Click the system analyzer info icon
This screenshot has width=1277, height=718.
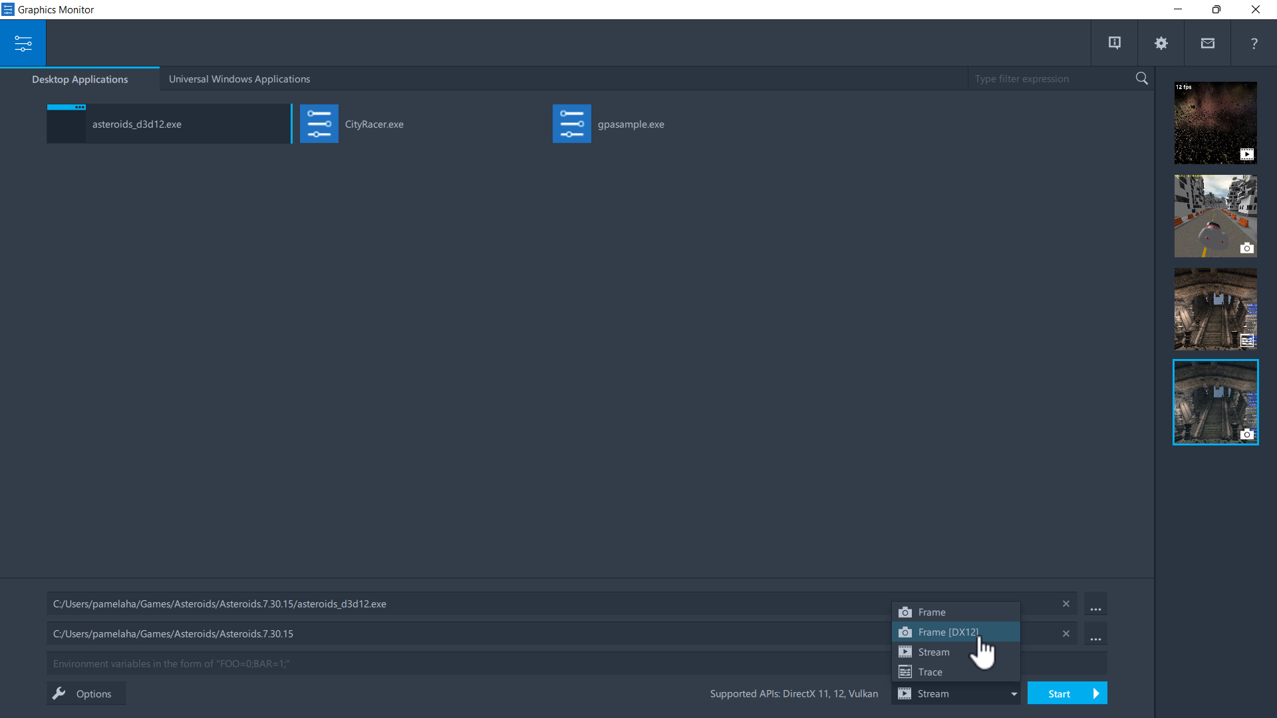(1114, 43)
